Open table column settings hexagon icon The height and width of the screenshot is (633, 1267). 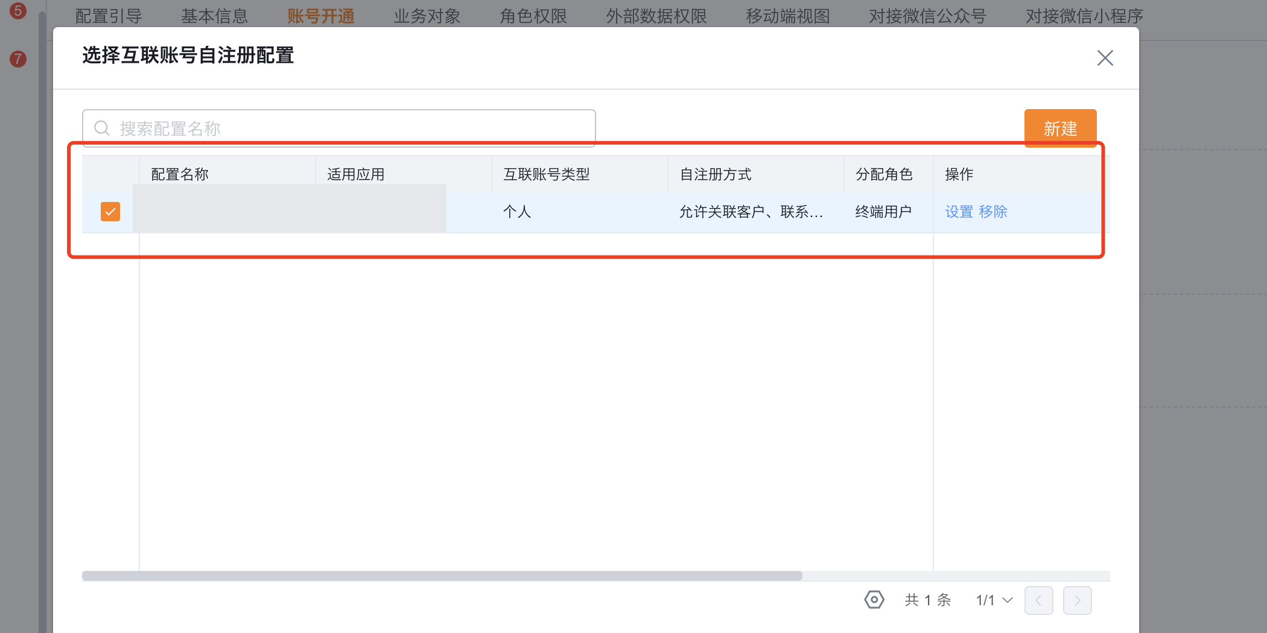click(x=874, y=600)
